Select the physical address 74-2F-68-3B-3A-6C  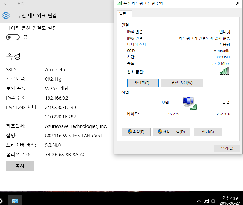click(x=65, y=155)
